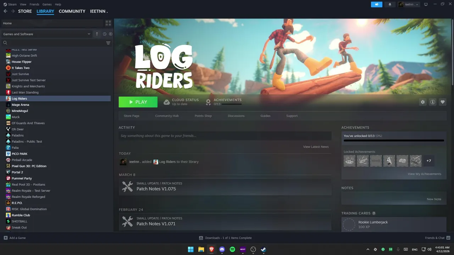Open the IEETNN profile tab
The height and width of the screenshot is (255, 454).
click(99, 11)
